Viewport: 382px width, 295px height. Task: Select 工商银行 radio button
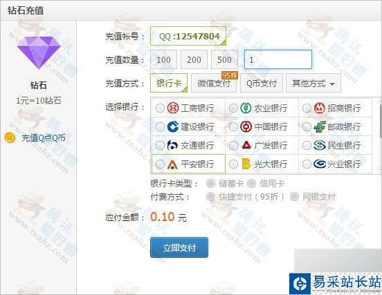click(160, 108)
